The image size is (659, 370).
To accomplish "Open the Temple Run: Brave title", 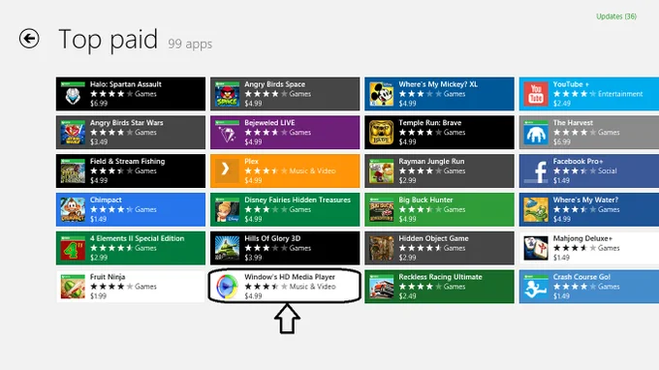I will coord(430,123).
